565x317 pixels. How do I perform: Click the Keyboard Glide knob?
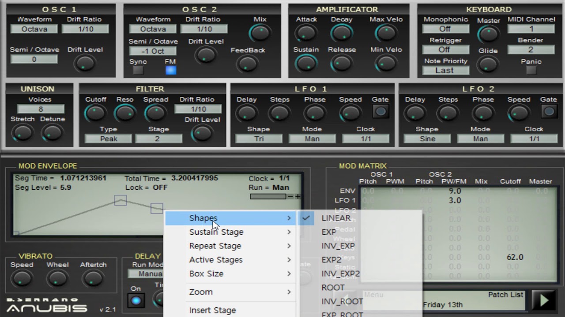click(x=488, y=64)
